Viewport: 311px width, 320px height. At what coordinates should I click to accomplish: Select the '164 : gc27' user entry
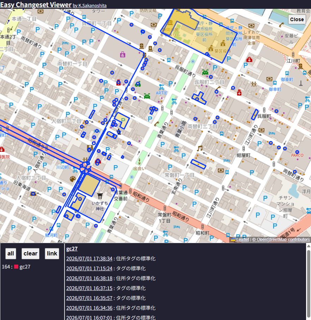tap(16, 267)
